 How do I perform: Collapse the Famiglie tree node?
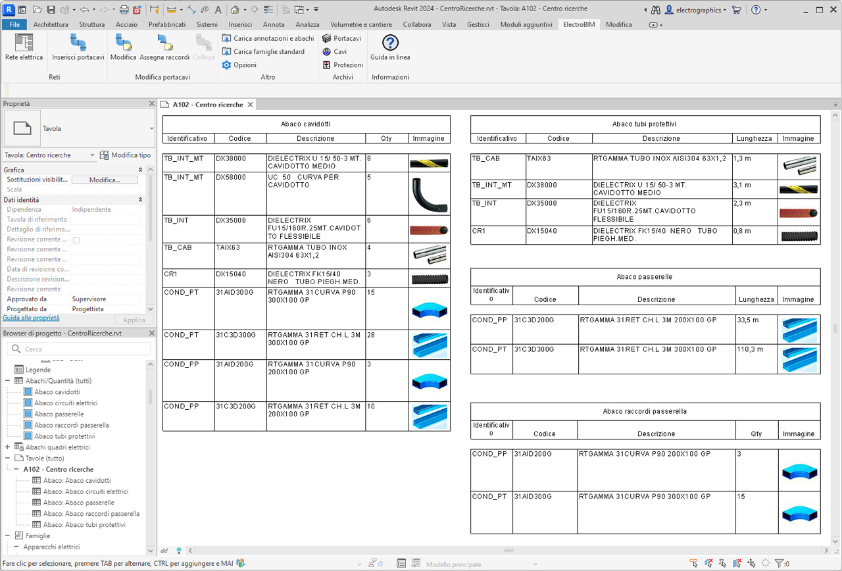pyautogui.click(x=8, y=536)
